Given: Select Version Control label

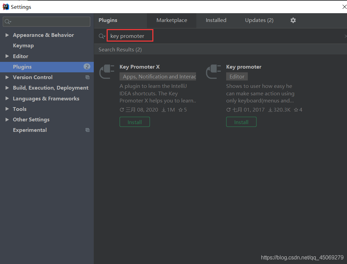Looking at the screenshot, I should (32, 77).
